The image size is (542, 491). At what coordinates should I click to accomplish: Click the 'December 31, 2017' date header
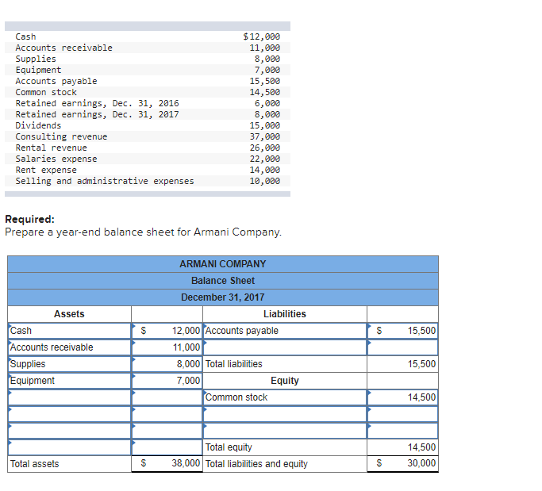(x=223, y=297)
